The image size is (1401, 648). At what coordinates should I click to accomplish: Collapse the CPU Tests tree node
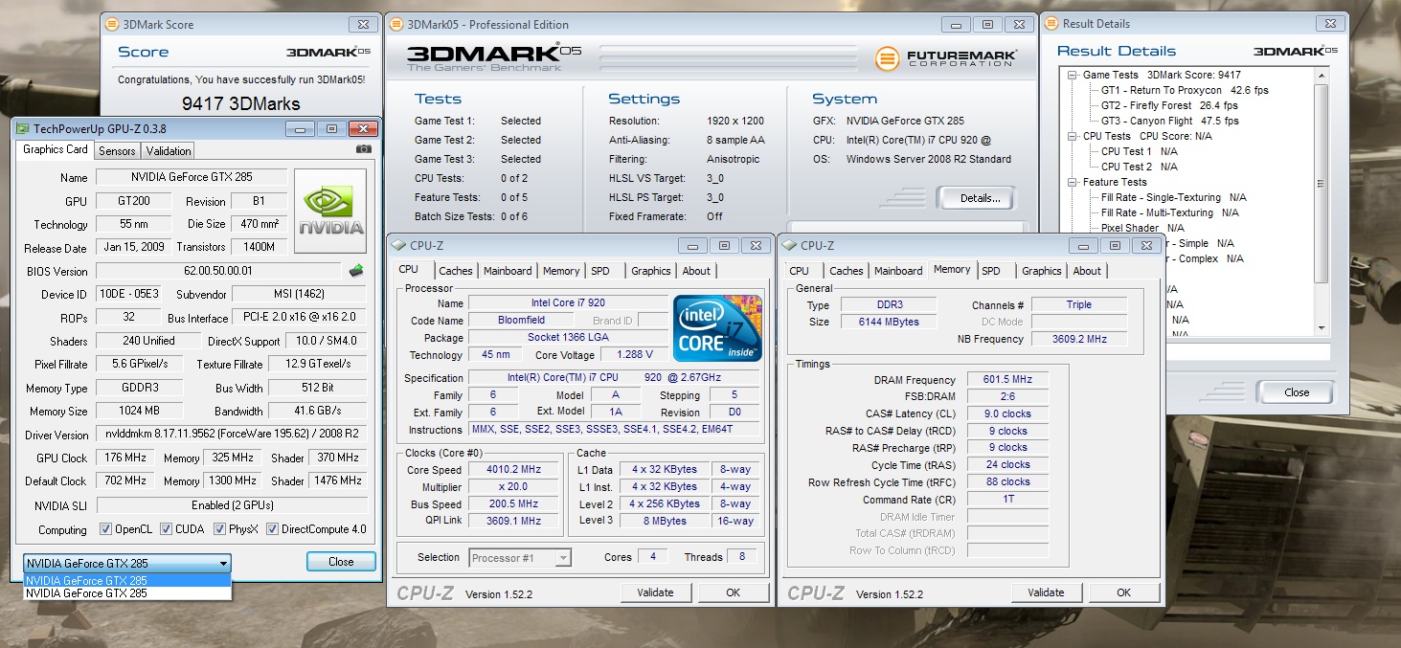pos(1073,136)
